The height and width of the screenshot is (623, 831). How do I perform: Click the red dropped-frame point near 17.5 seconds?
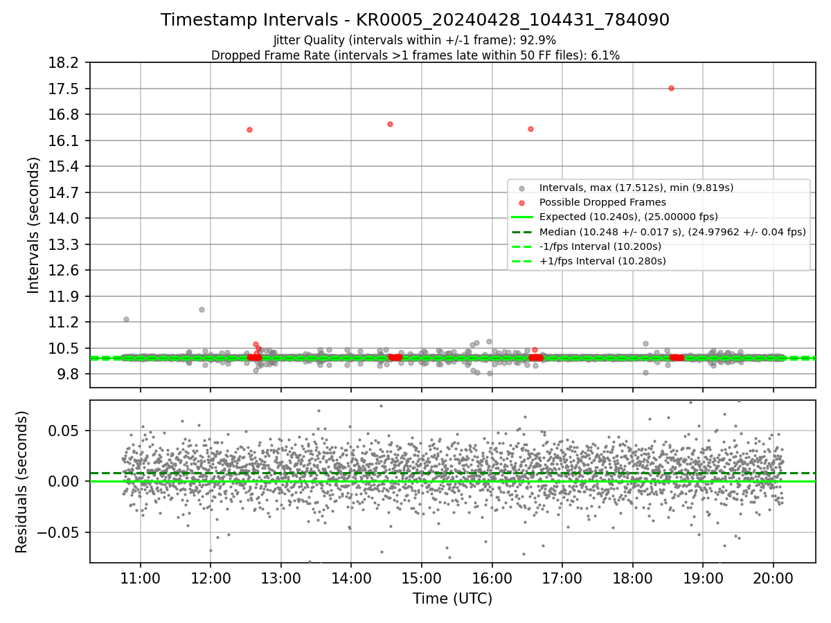pyautogui.click(x=671, y=88)
